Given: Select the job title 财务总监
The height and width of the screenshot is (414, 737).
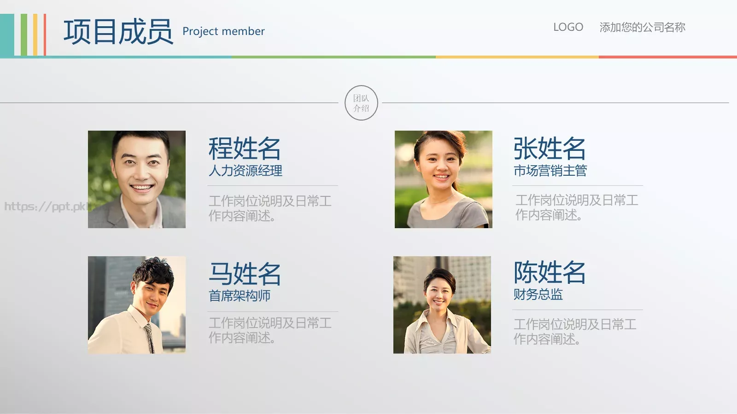Looking at the screenshot, I should (538, 294).
